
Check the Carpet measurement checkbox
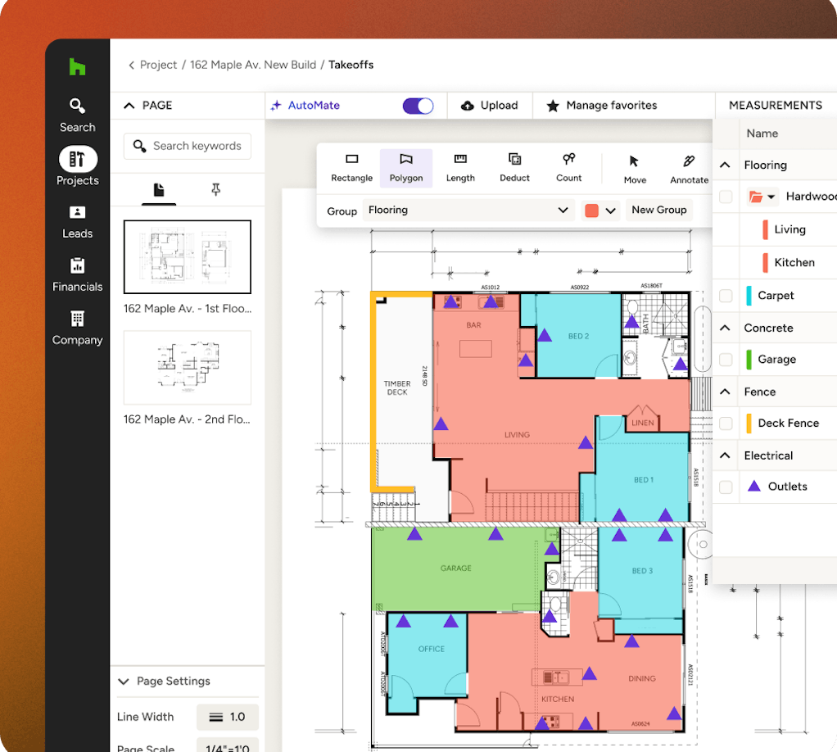pos(726,296)
